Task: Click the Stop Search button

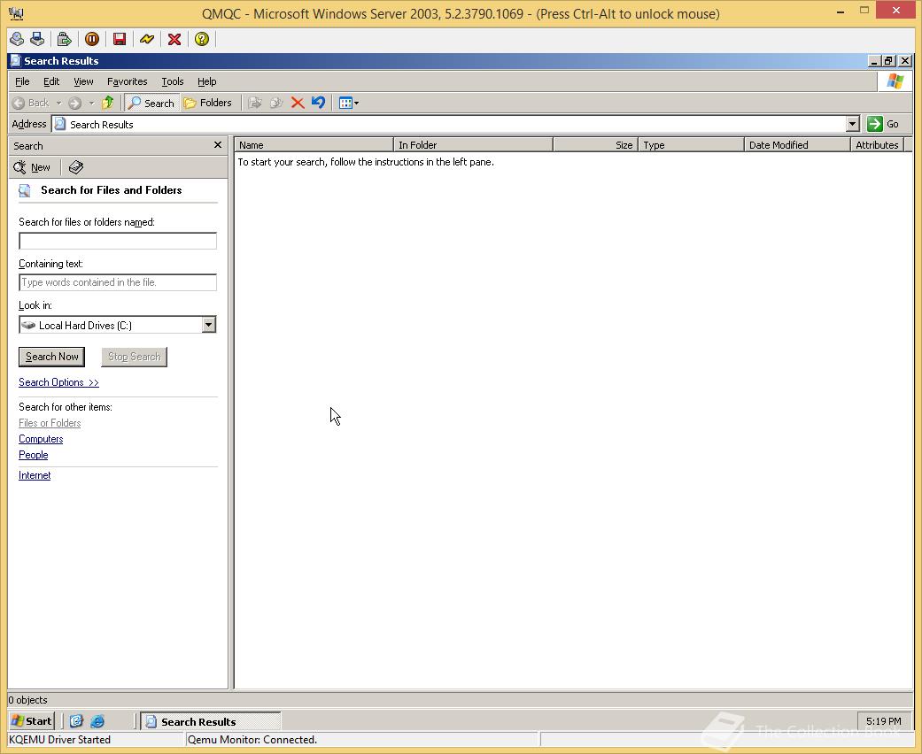Action: tap(134, 357)
